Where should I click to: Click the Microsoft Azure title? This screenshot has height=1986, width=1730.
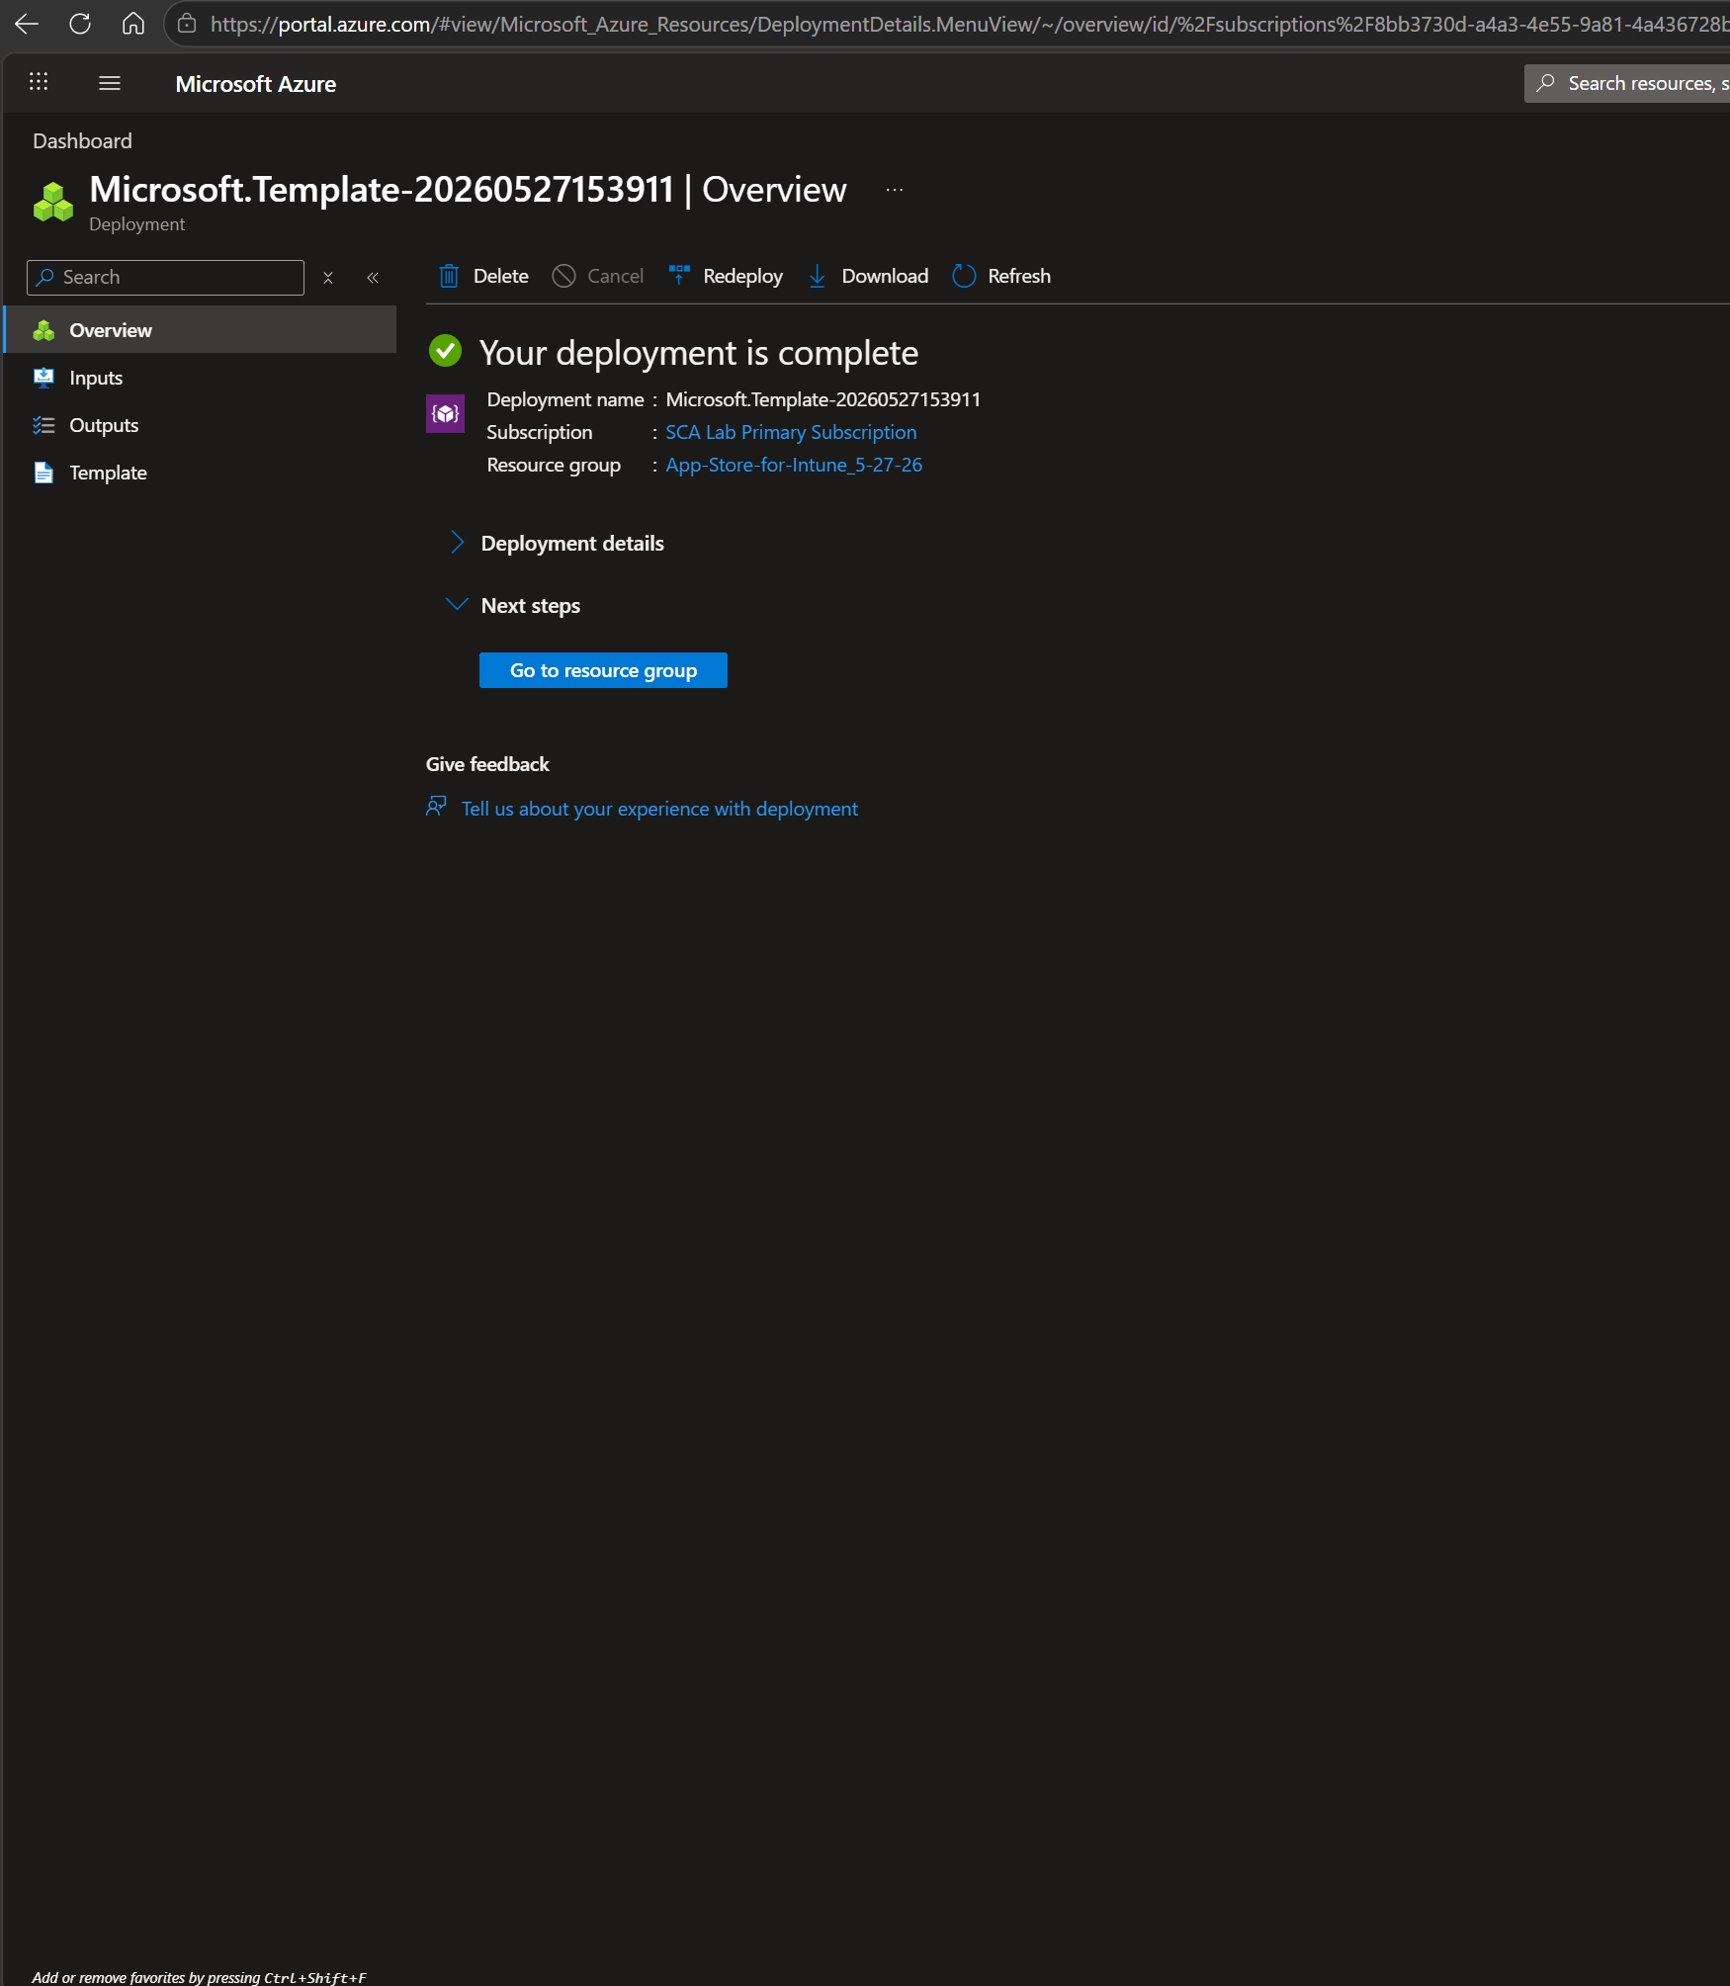[256, 84]
